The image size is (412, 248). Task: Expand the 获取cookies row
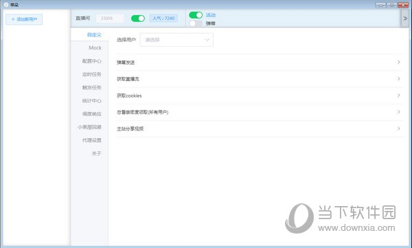click(x=260, y=95)
